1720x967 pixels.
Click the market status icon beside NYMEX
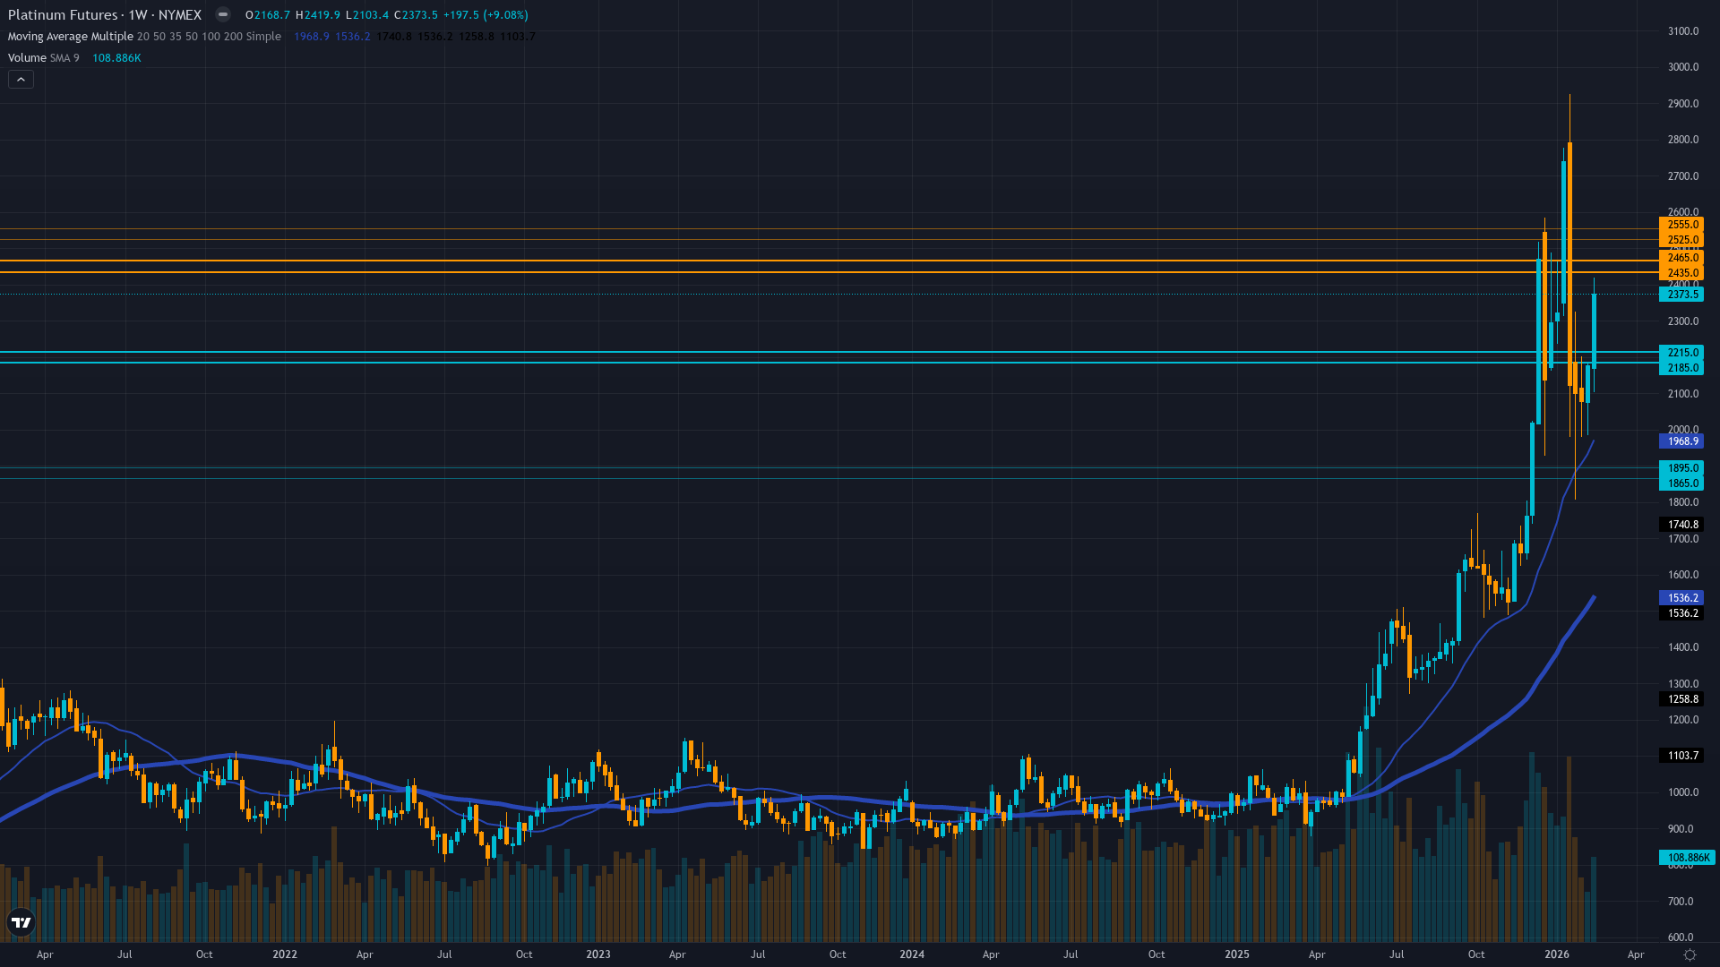[x=223, y=14]
